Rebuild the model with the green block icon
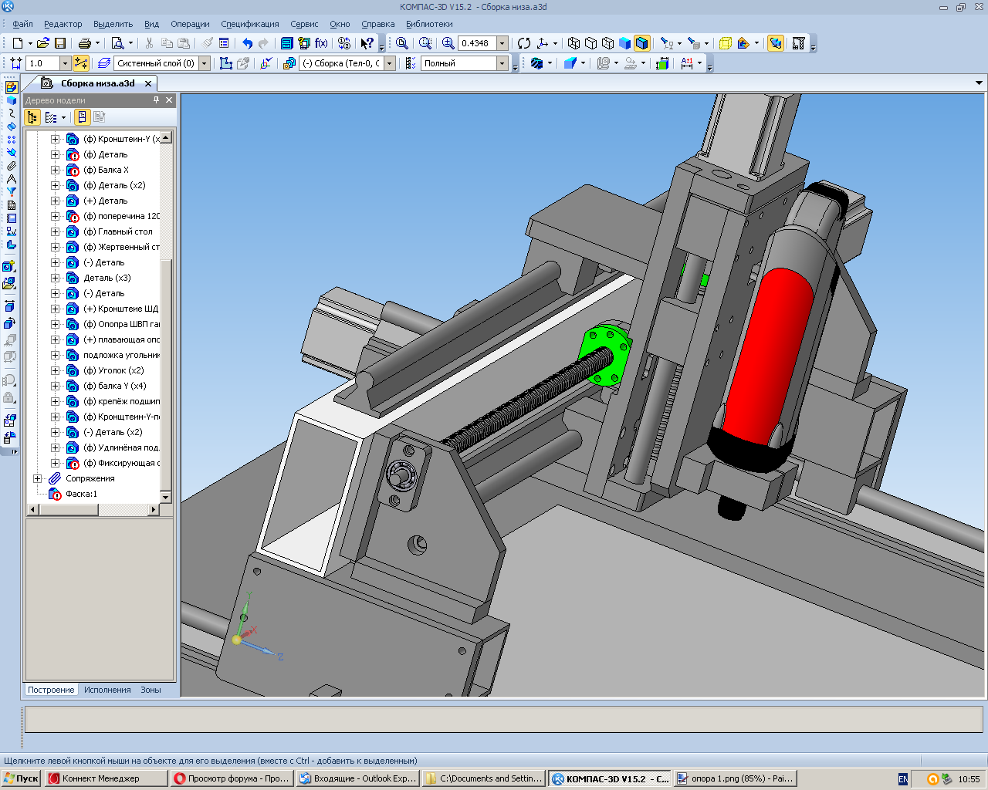 [x=661, y=63]
